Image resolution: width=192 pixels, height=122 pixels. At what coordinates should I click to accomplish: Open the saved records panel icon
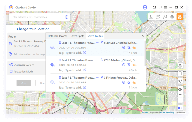coord(179,17)
